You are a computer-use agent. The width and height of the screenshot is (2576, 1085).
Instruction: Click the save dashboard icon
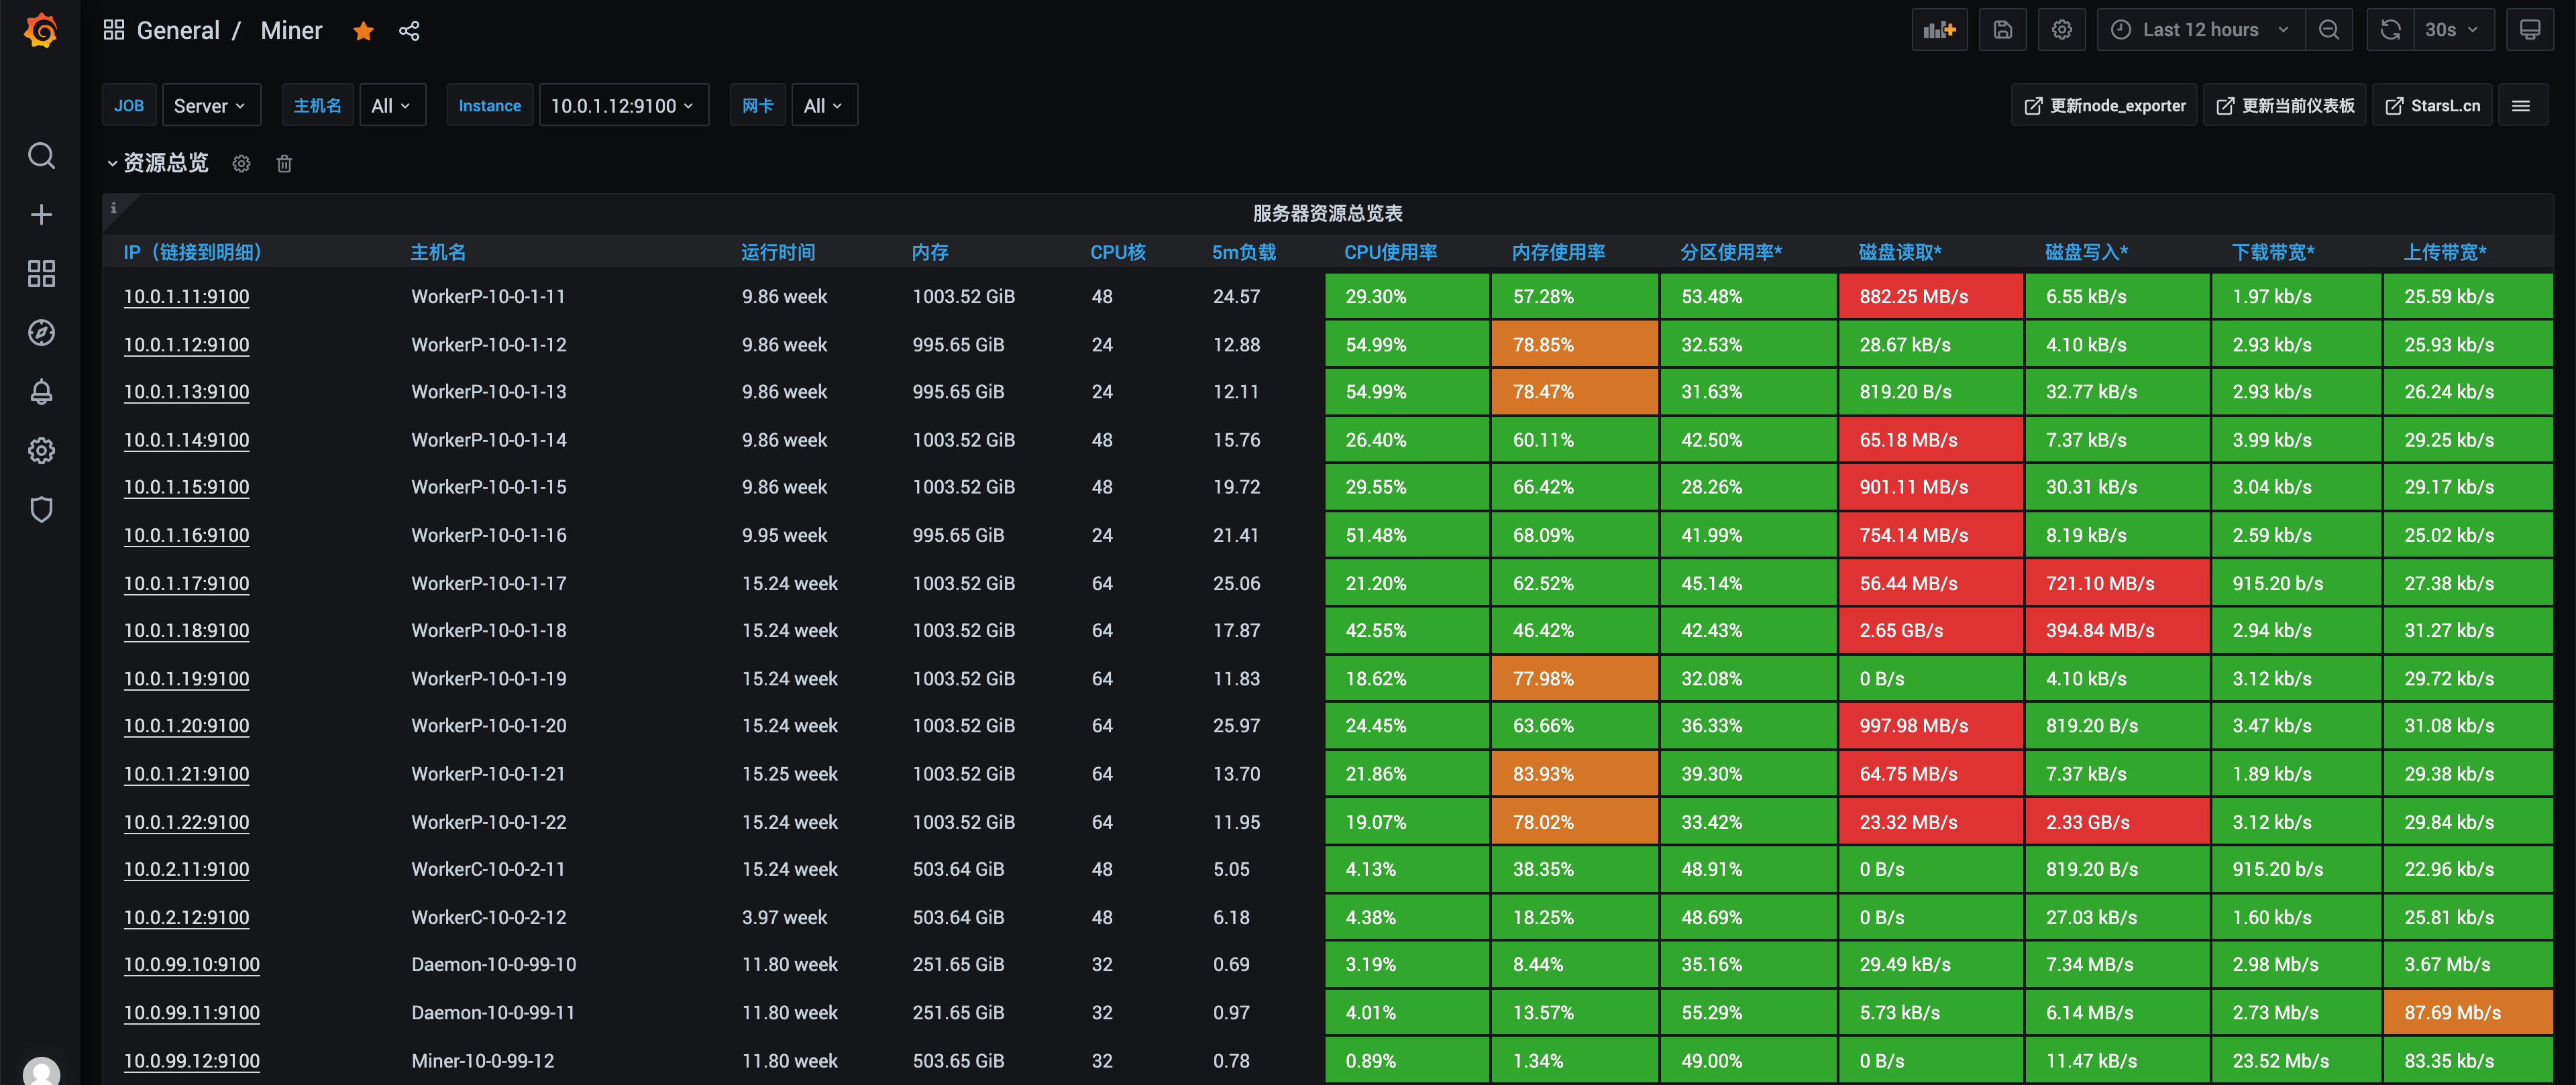pyautogui.click(x=2002, y=30)
